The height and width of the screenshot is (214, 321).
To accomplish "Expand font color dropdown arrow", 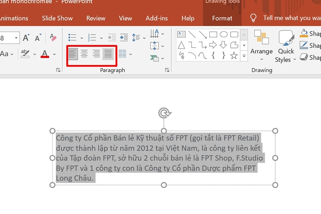I will 54,54.
